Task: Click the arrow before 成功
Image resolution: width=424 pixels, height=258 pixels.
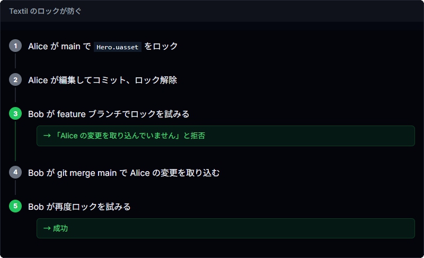Action: point(47,228)
